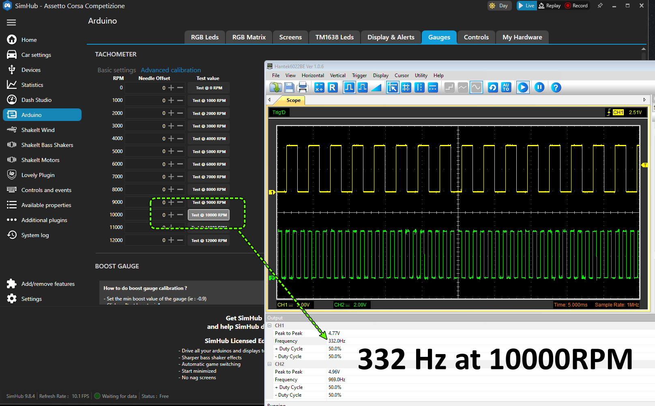655x406 pixels.
Task: Decrease needle offset for 3000 RPM
Action: click(x=180, y=126)
